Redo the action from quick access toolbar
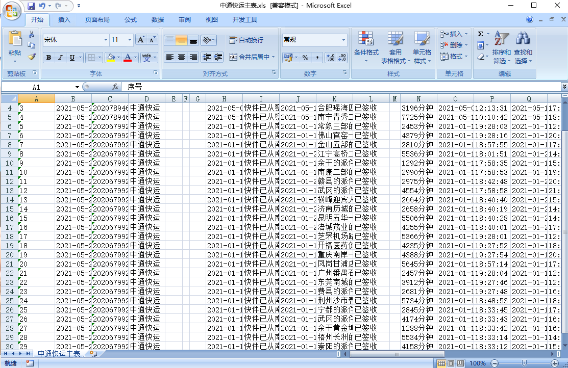The width and height of the screenshot is (568, 368). tap(58, 6)
